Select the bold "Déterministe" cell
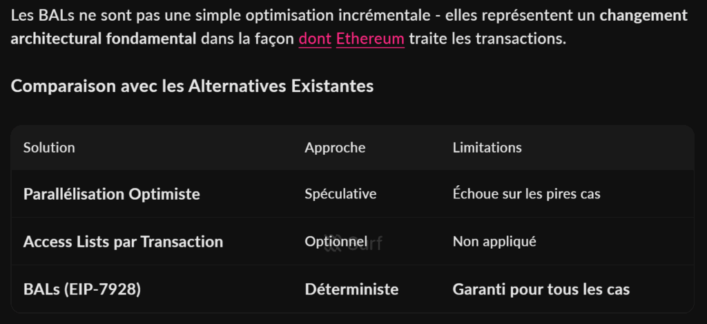The width and height of the screenshot is (707, 324). click(x=351, y=289)
